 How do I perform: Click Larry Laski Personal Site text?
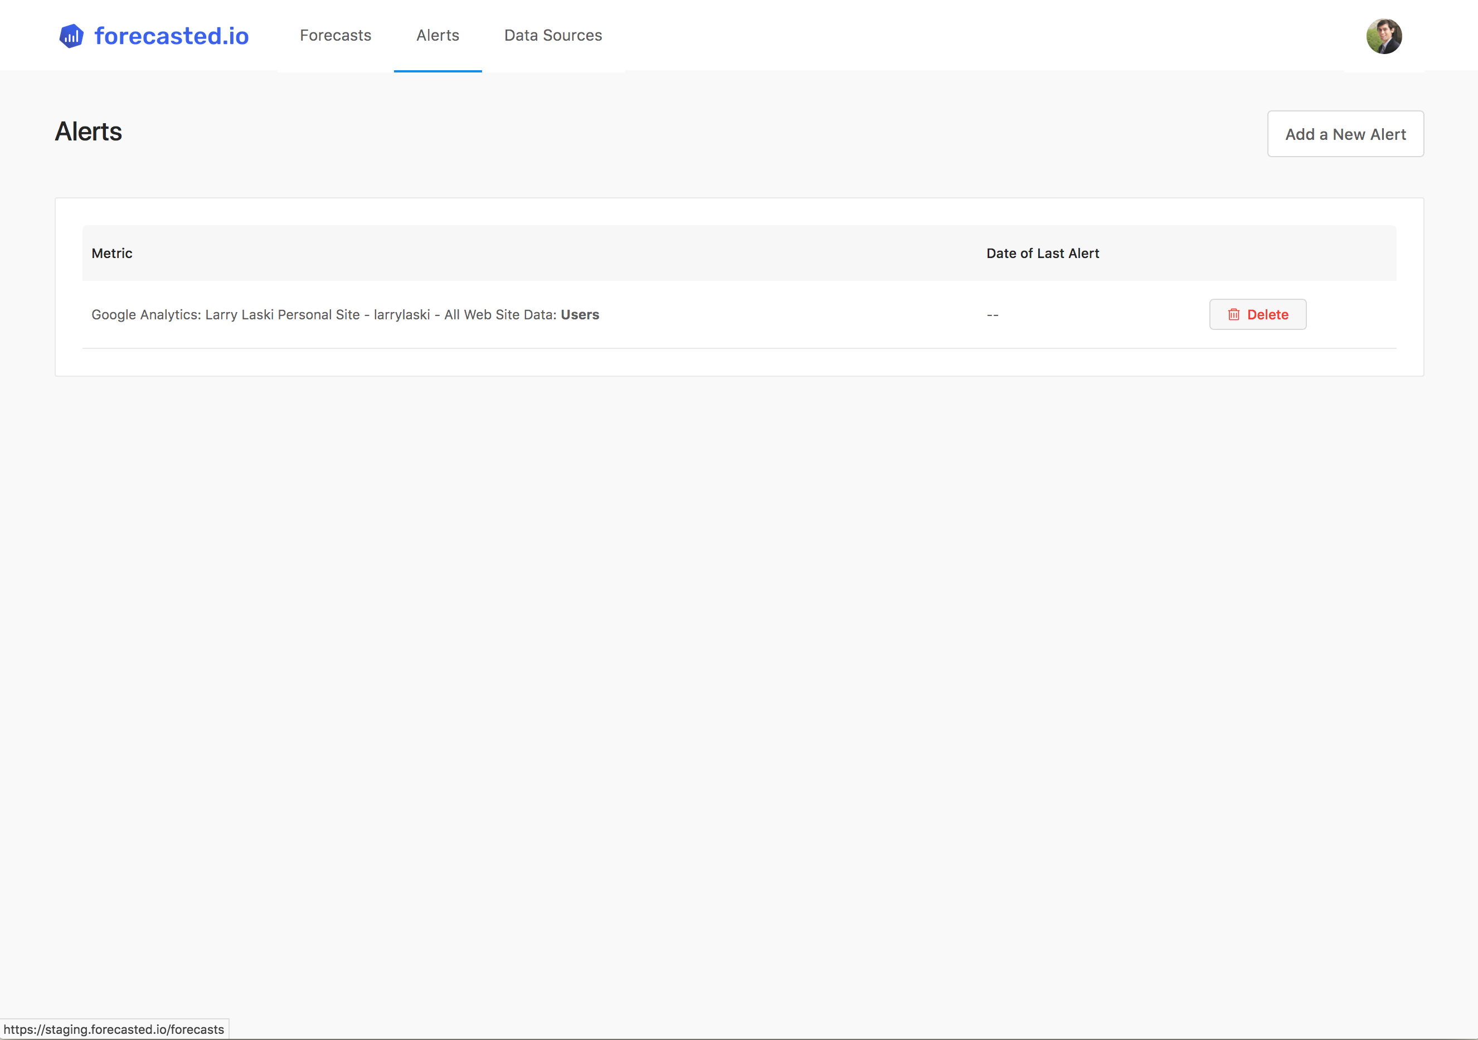(282, 315)
